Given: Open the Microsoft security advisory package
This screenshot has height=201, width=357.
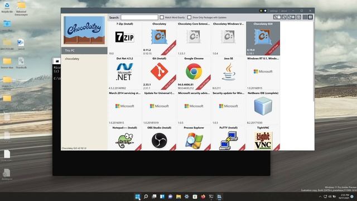Looking at the screenshot, I should tap(194, 108).
